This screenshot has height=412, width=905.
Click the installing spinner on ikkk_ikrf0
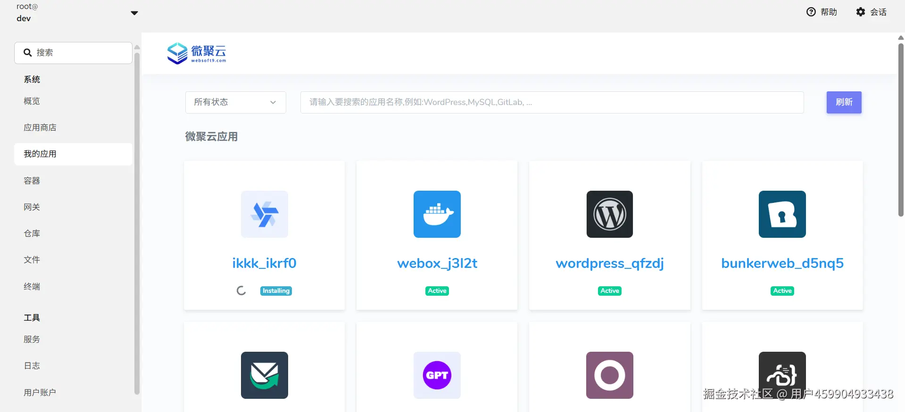point(241,291)
